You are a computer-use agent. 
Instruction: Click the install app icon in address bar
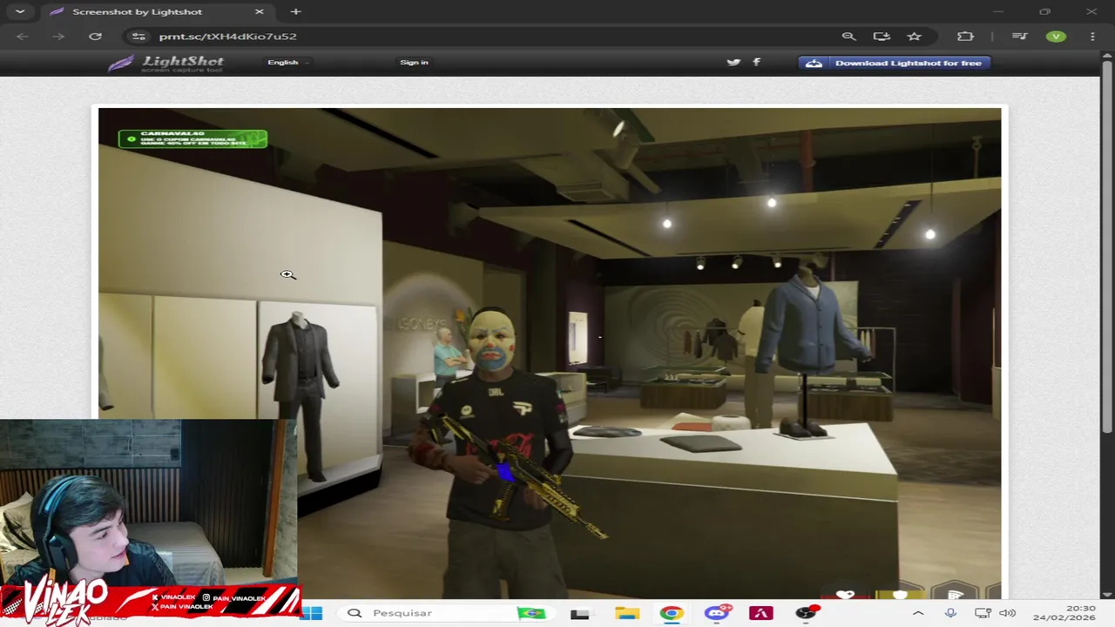point(882,36)
